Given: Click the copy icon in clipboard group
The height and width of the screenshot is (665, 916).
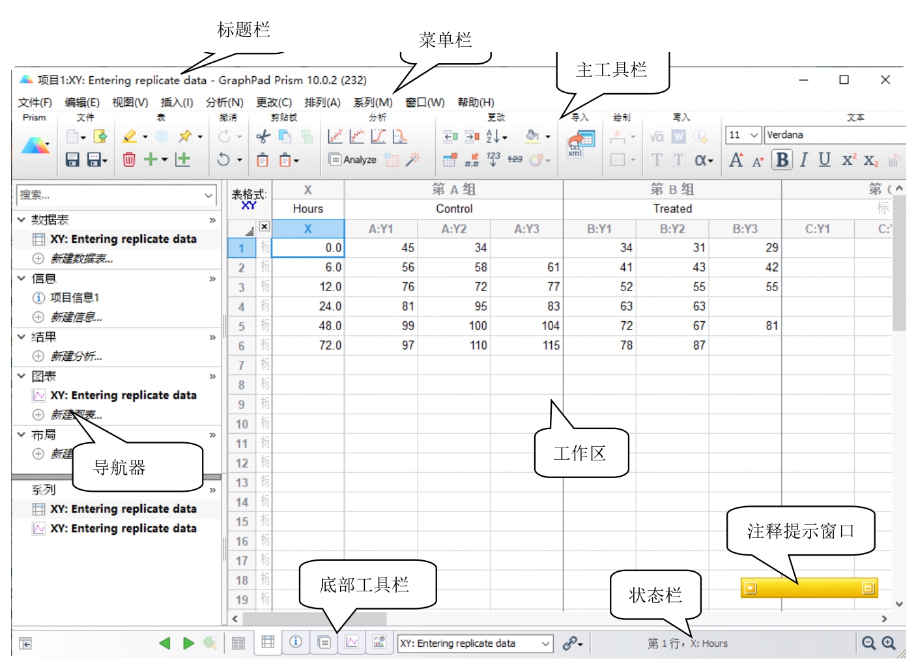Looking at the screenshot, I should pyautogui.click(x=285, y=136).
